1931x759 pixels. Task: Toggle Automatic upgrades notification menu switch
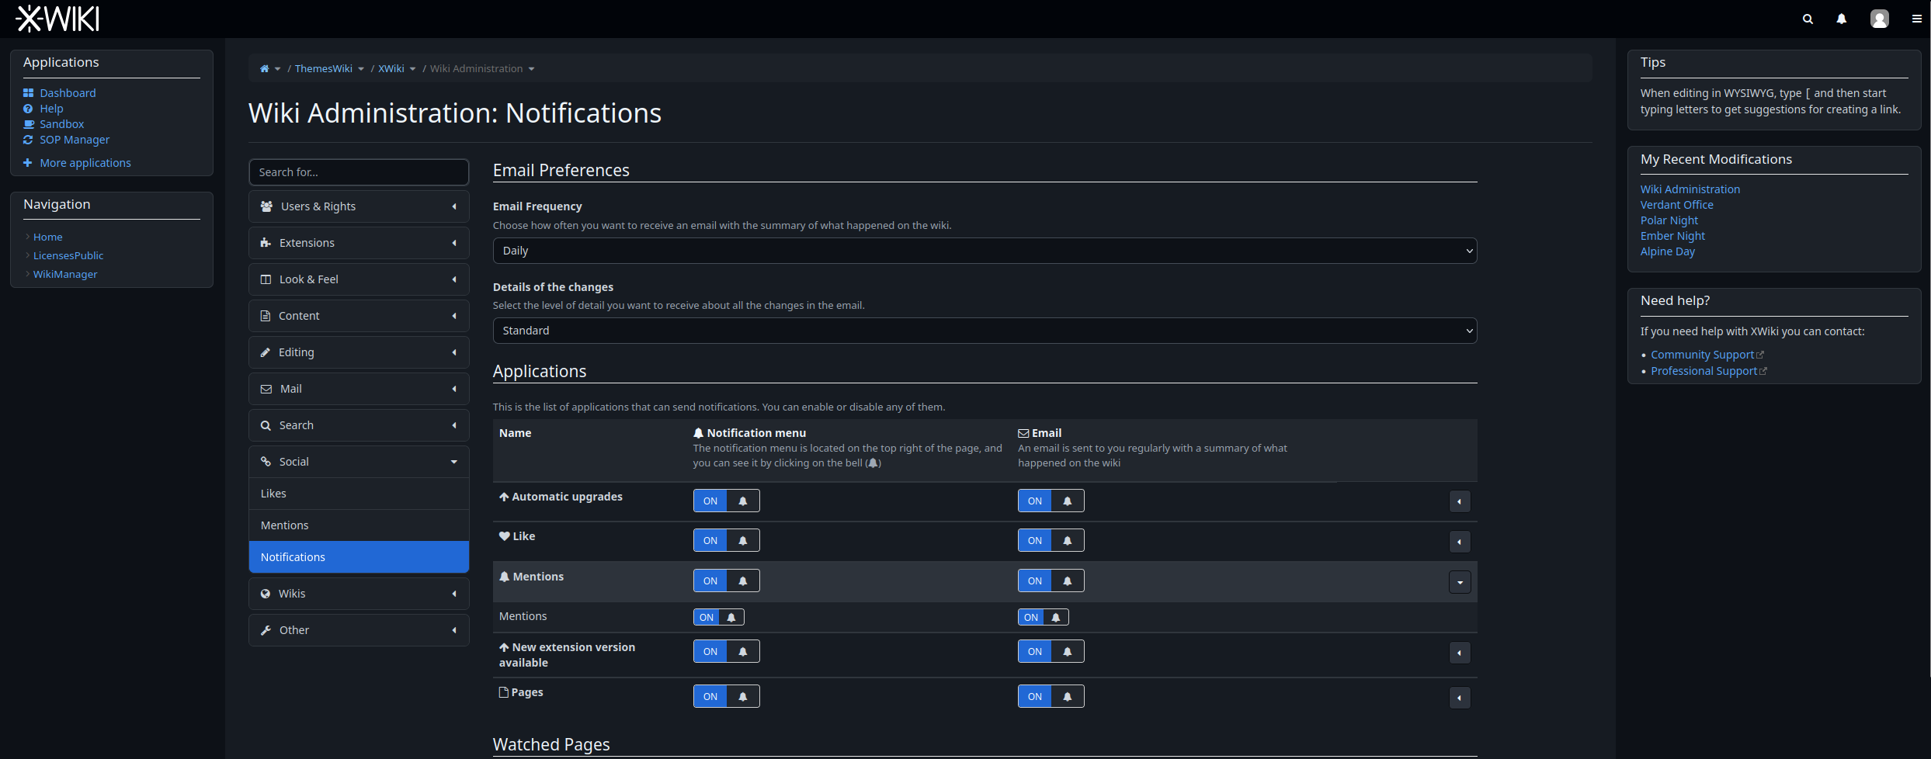(x=726, y=501)
